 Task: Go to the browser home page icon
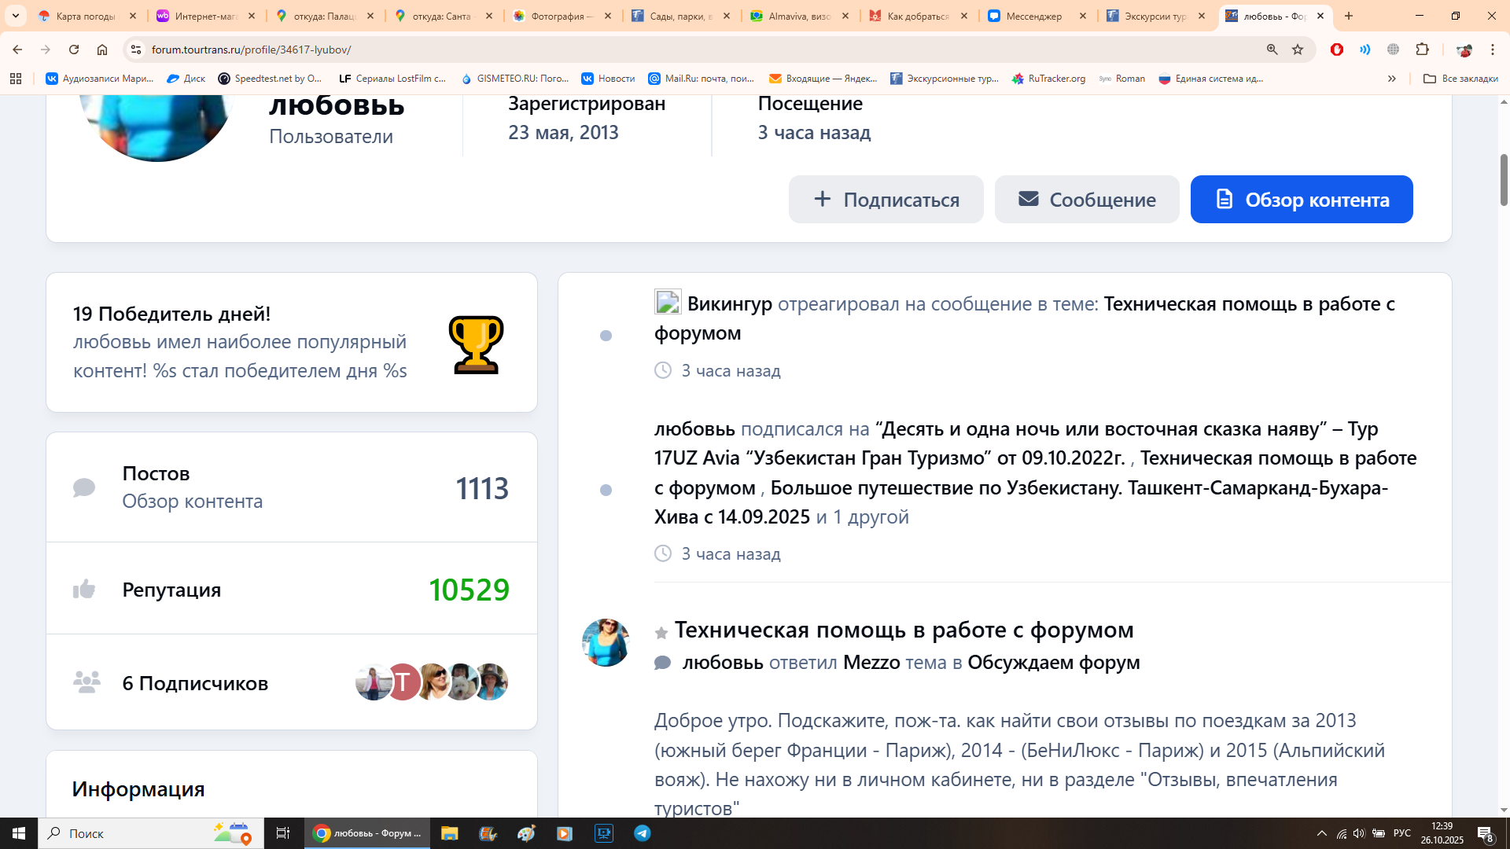[x=102, y=50]
